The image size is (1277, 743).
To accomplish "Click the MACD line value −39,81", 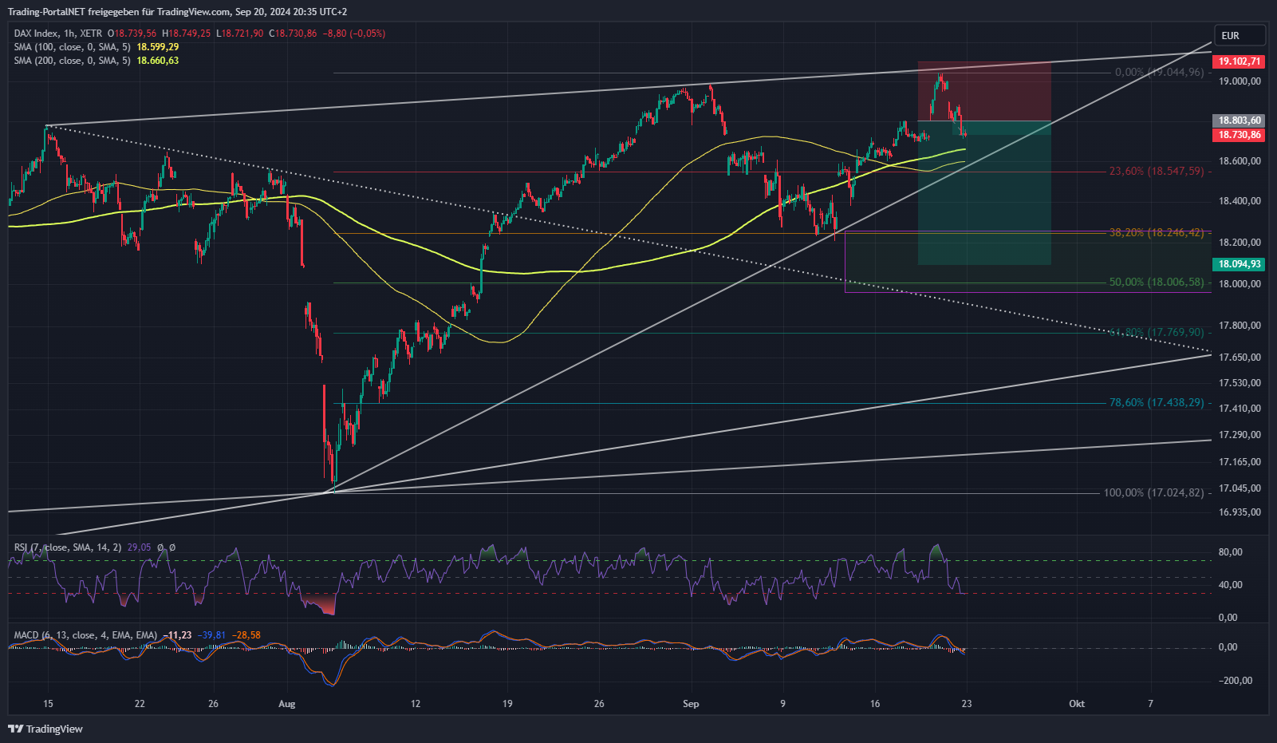I will [x=212, y=635].
